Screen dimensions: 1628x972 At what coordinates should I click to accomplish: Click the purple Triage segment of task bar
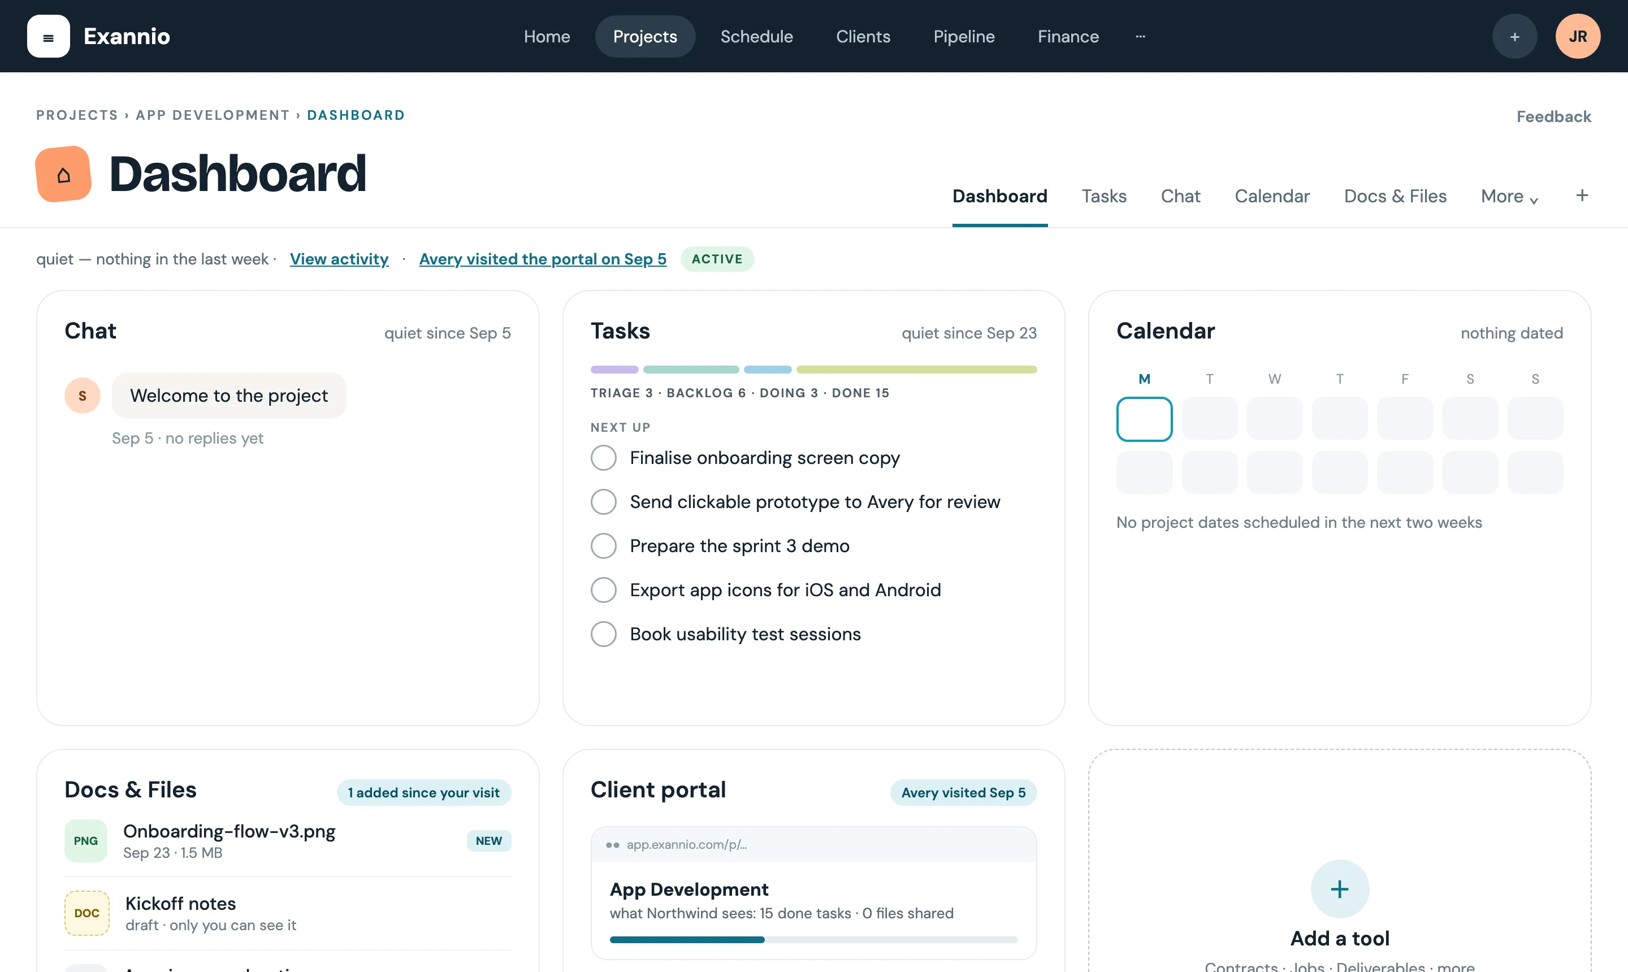tap(614, 370)
